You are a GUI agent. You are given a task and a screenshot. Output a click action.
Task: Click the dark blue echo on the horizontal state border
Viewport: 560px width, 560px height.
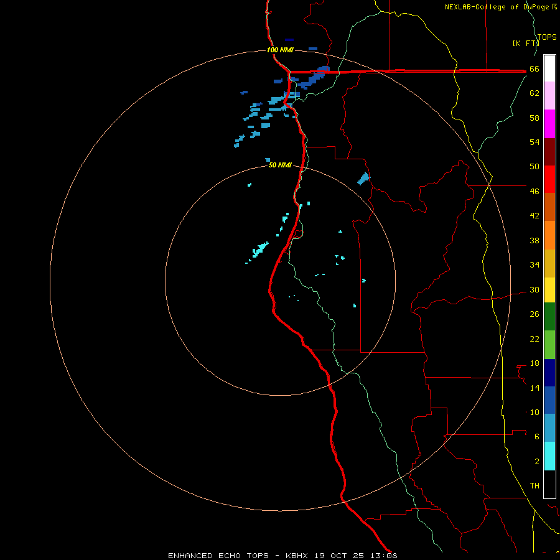click(314, 78)
